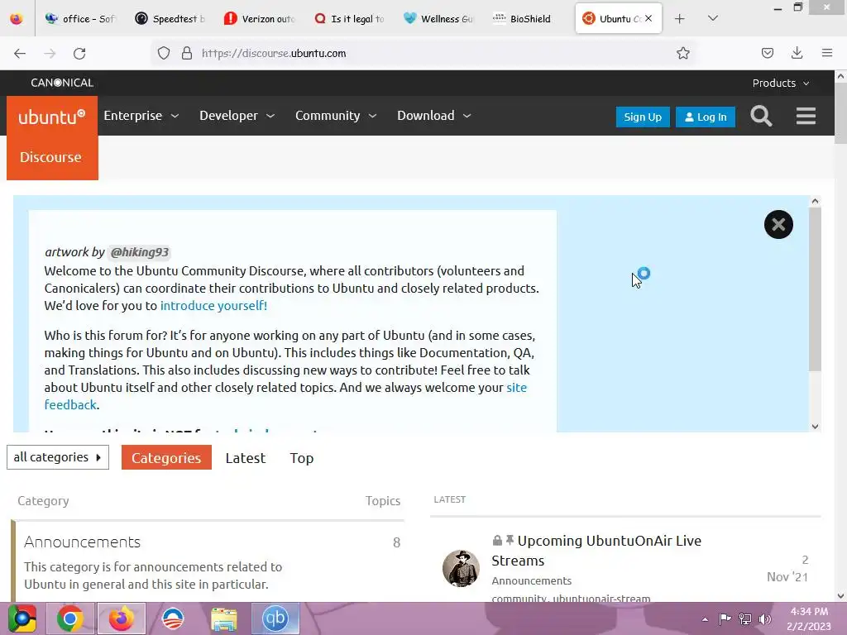
Task: Show hidden tray icons arrow
Action: point(705,619)
